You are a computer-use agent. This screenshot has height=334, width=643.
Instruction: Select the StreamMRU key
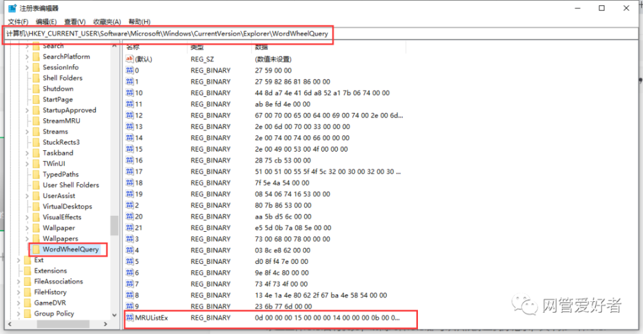[x=62, y=121]
